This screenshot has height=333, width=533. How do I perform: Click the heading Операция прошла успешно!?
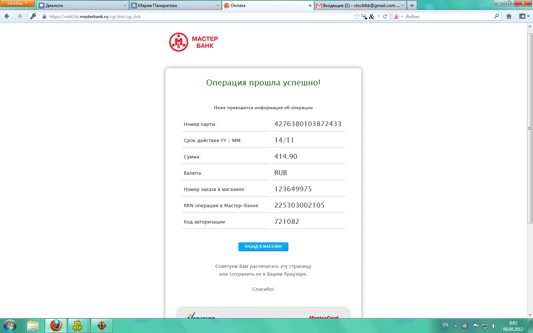[263, 83]
